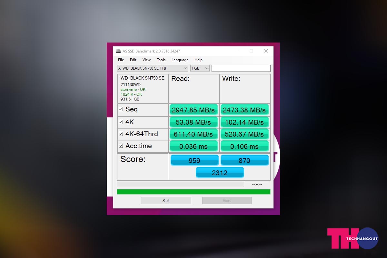
Task: Click the write score 870
Action: click(x=244, y=160)
